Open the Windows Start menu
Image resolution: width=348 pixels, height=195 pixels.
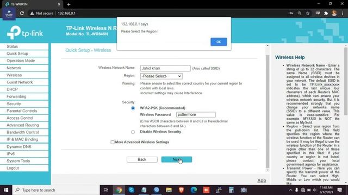pos(6,190)
